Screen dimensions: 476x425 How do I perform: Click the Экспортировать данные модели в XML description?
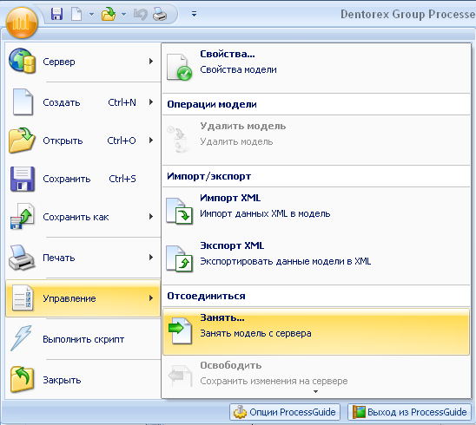[286, 261]
